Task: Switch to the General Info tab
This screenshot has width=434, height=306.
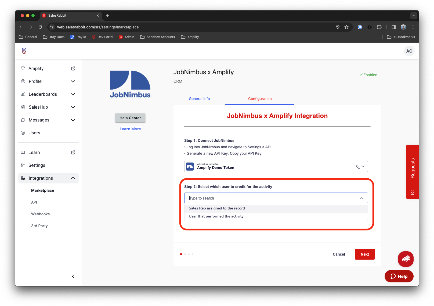Action: coord(199,99)
